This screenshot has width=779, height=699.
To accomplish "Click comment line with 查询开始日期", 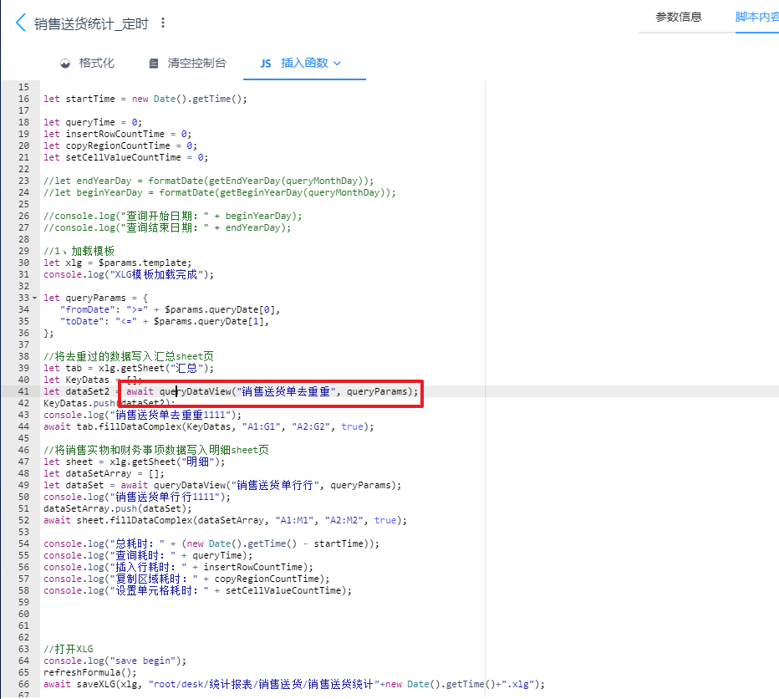I will click(172, 216).
